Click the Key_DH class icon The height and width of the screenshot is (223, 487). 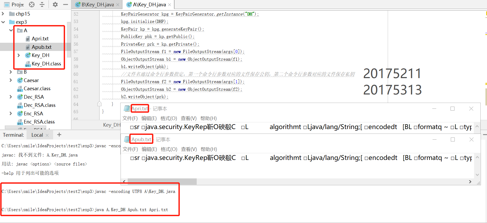coord(28,55)
